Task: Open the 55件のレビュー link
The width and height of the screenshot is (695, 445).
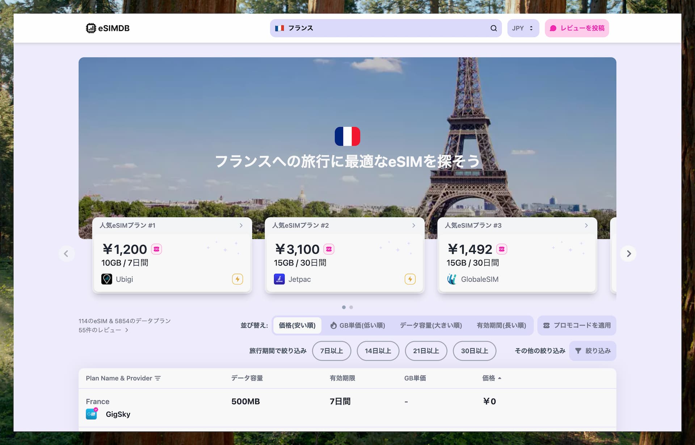Action: 101,330
